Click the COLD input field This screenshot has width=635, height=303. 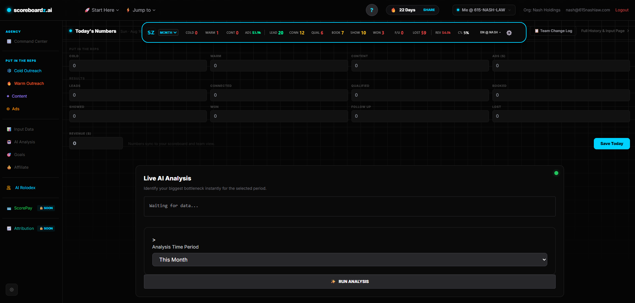(x=138, y=66)
